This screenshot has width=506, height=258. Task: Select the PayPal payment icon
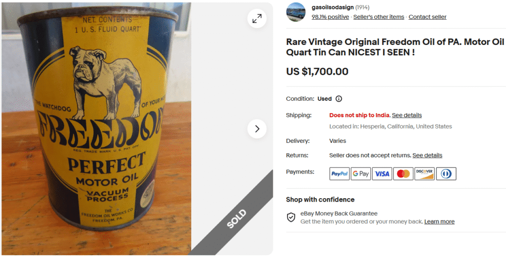coord(339,173)
